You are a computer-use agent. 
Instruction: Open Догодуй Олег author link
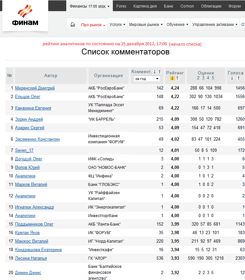pos(29,159)
